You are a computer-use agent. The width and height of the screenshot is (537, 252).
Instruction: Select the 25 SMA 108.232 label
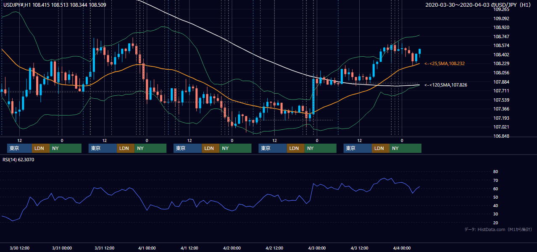(x=445, y=63)
